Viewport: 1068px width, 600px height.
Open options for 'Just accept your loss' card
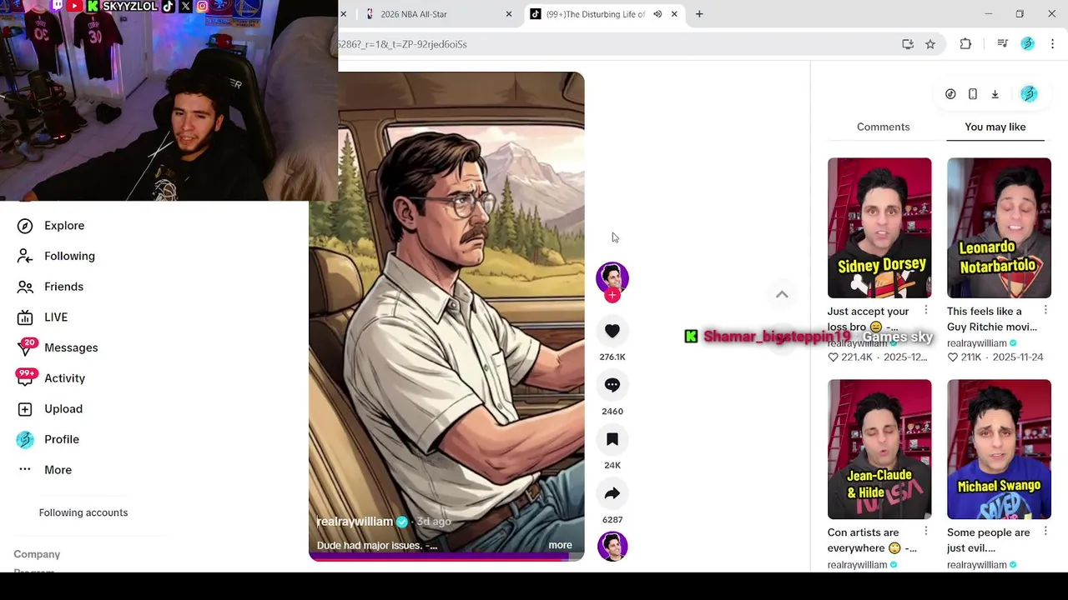coord(926,310)
